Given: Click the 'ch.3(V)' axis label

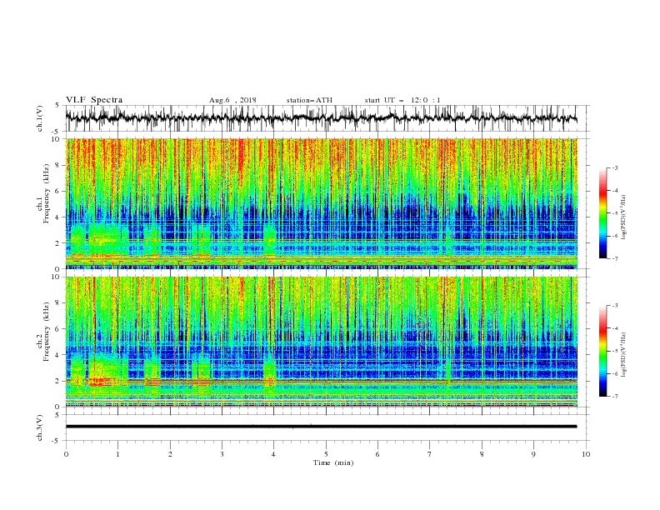Looking at the screenshot, I should tap(40, 427).
